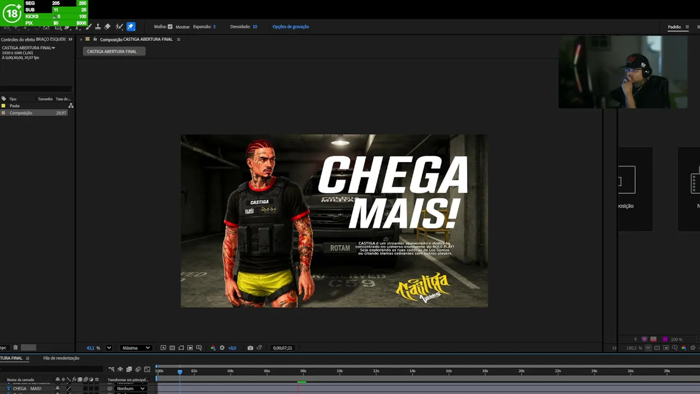Click the yellow label swatch of Pasta
The image size is (700, 394).
tap(3, 106)
